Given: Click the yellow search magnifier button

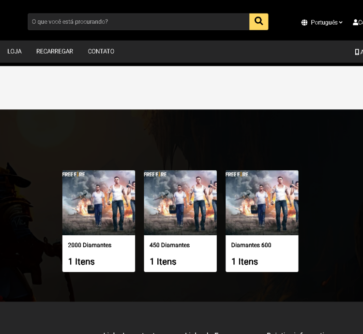Looking at the screenshot, I should coord(258,21).
